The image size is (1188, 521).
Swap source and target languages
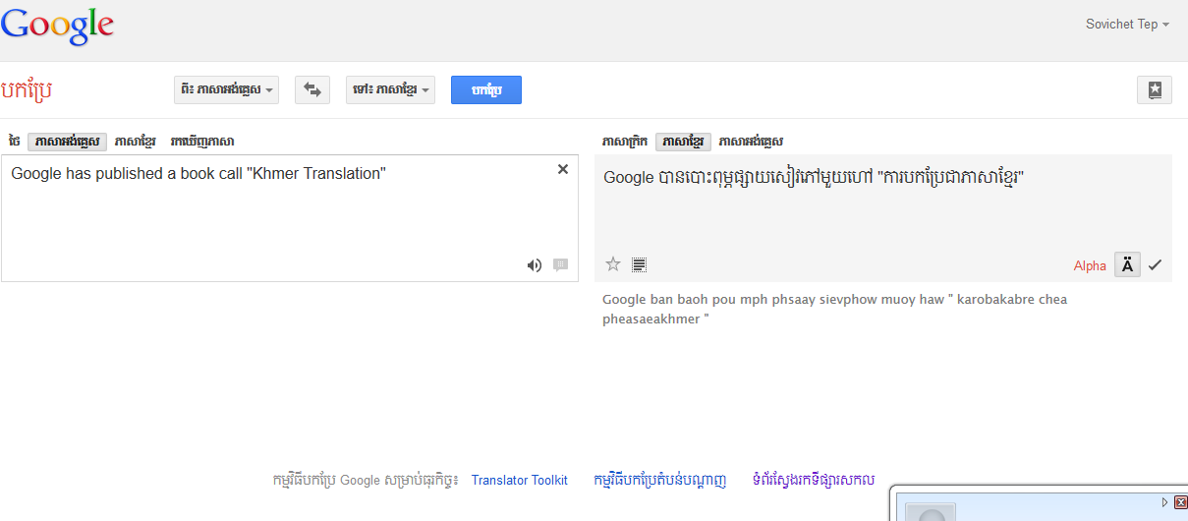point(311,89)
